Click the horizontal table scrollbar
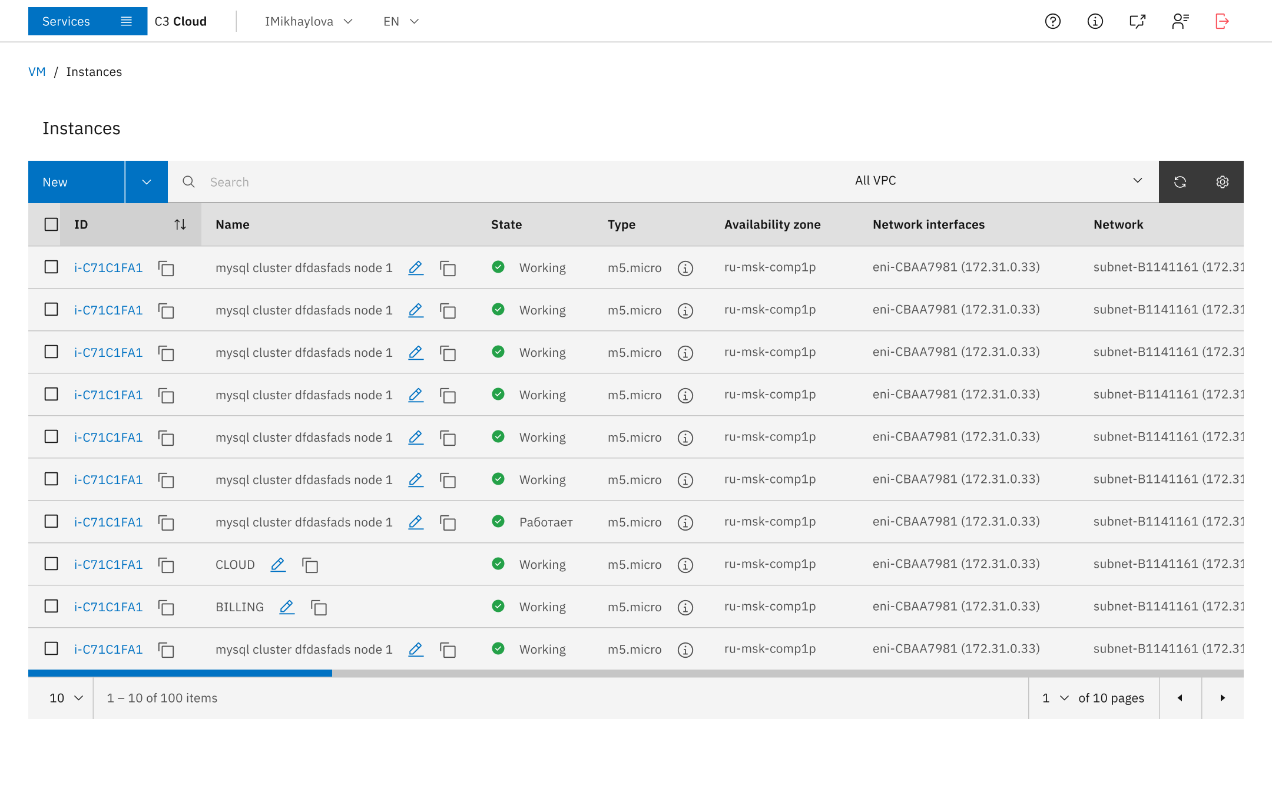This screenshot has width=1272, height=795. [180, 673]
